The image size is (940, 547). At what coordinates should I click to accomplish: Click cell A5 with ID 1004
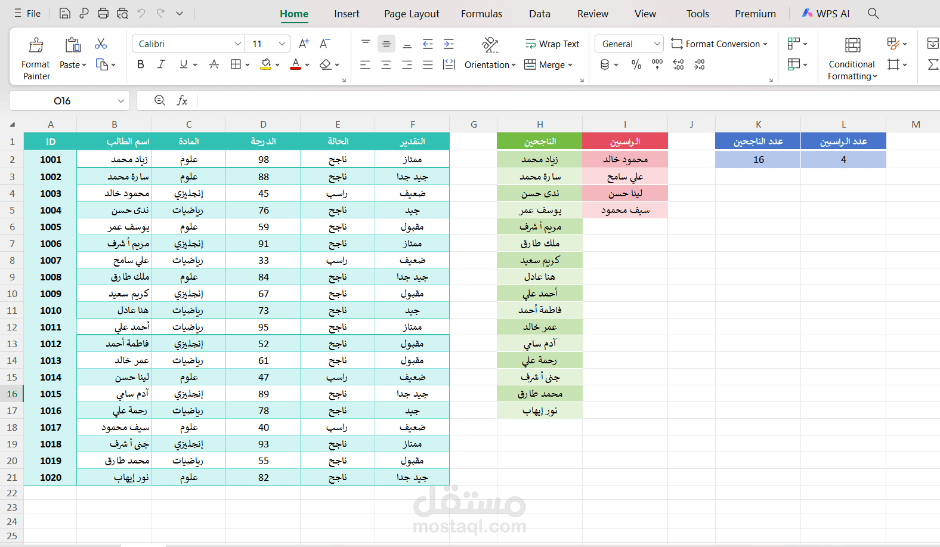point(51,210)
